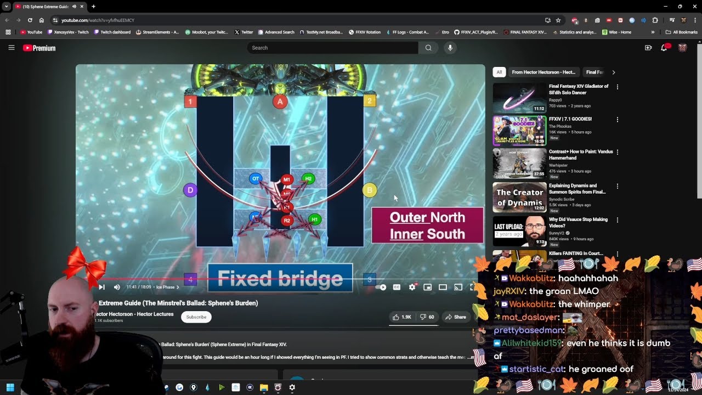Select the 'Final Fa…' filter chip
Screen dimensions: 702x395
click(x=594, y=72)
